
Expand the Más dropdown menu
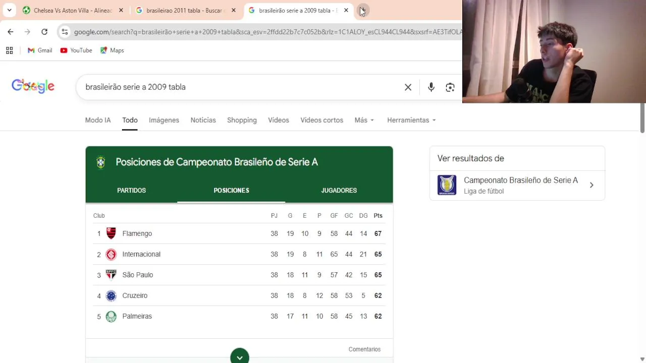click(x=364, y=120)
